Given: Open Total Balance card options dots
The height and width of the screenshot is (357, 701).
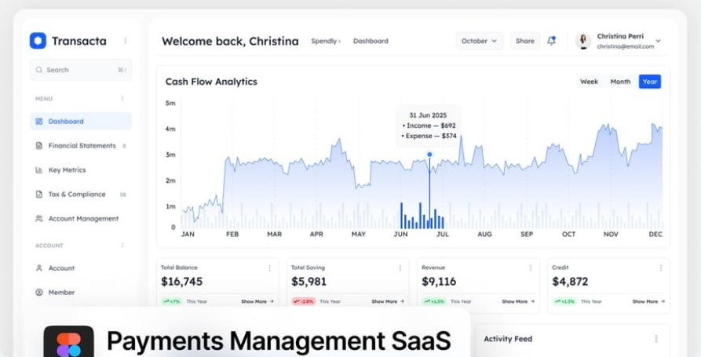Looking at the screenshot, I should coord(269,268).
